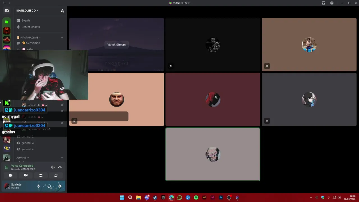Open Spotify from the taskbar
The height and width of the screenshot is (202, 359).
[196, 198]
